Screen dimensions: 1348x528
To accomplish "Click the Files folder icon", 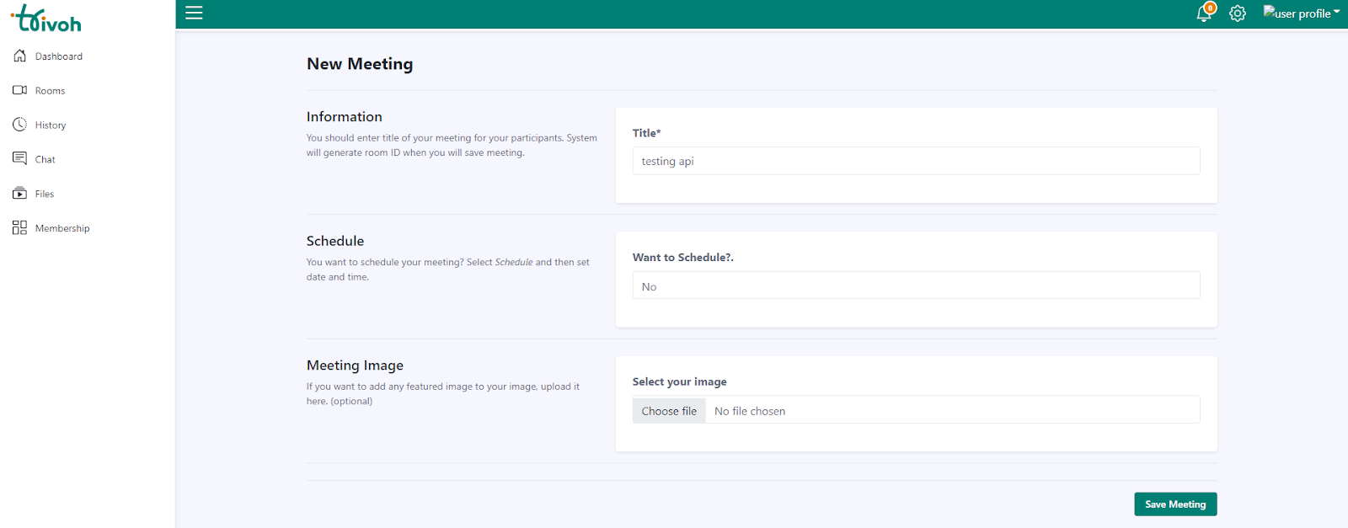I will point(19,194).
